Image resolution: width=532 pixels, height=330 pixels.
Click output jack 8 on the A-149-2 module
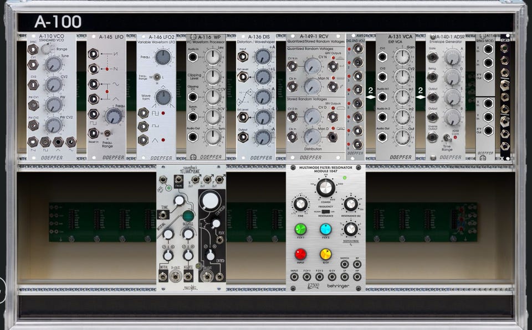click(357, 144)
